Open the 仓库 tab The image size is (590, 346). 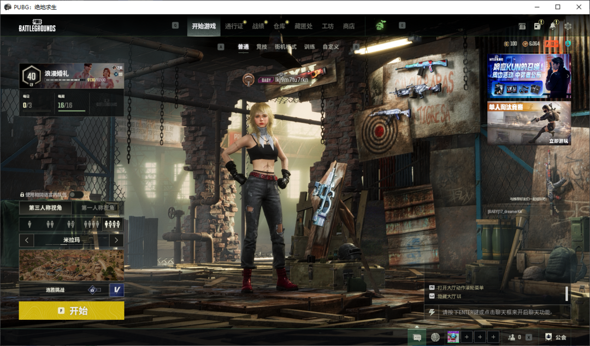click(x=279, y=26)
